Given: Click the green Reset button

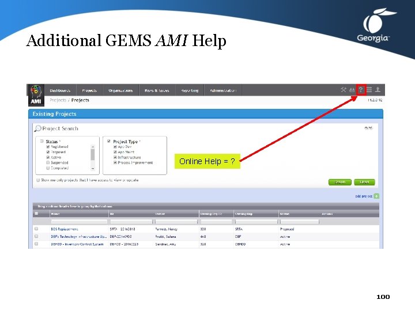Looking at the screenshot, I should click(364, 182).
